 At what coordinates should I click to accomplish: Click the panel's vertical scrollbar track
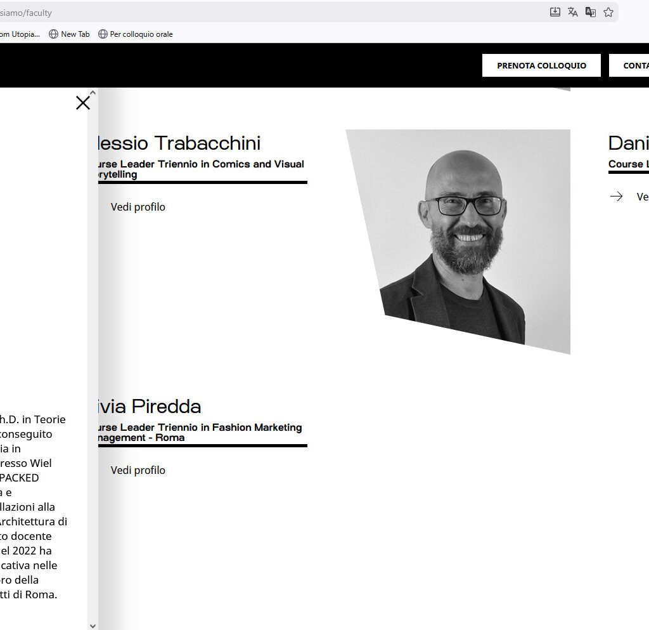click(93, 355)
